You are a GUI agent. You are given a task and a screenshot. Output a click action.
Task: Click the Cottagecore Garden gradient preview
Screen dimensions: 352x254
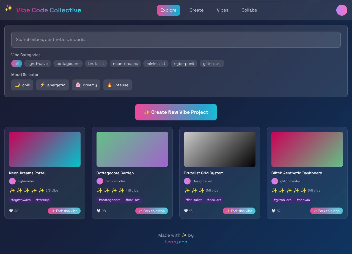click(132, 149)
